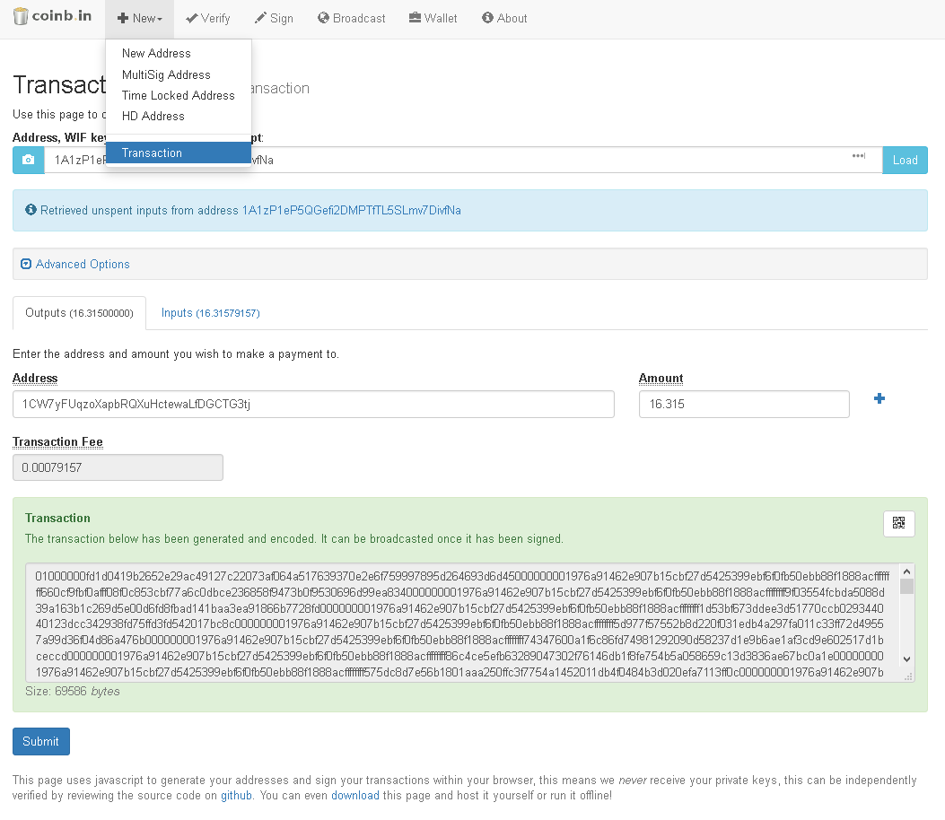945x820 pixels.
Task: Click the textarea scrollbar down arrow
Action: pos(906,659)
